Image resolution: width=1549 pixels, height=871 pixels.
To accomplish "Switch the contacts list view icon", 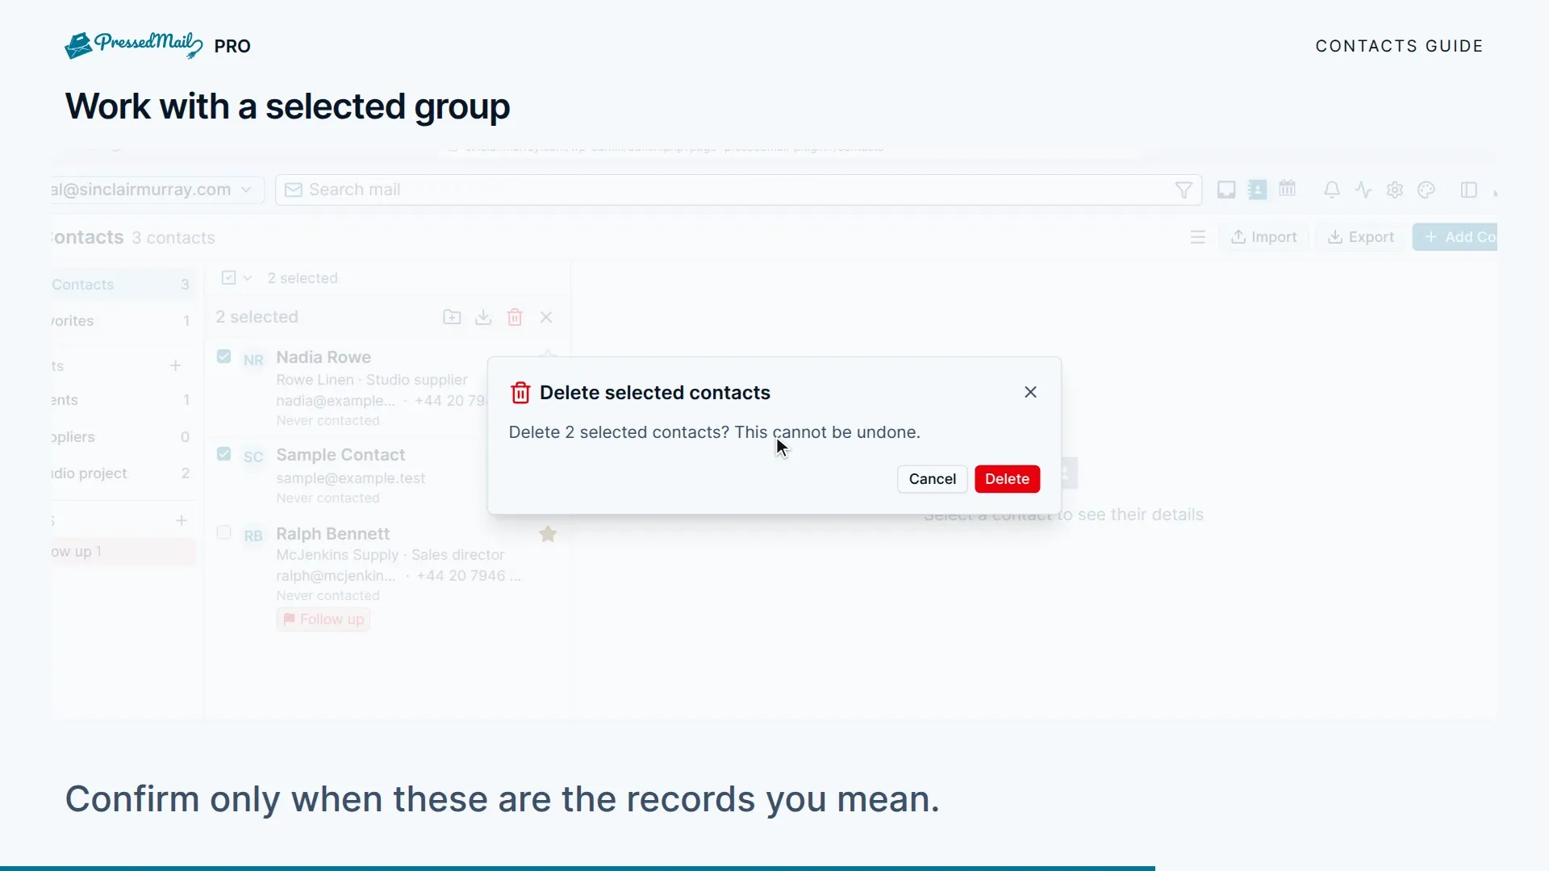I will click(x=1197, y=237).
